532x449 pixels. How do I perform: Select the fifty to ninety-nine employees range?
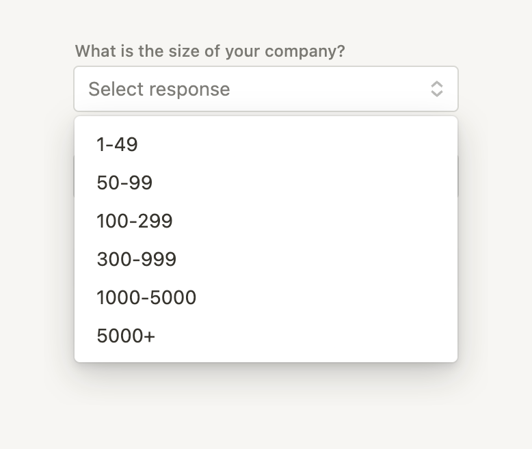(124, 183)
